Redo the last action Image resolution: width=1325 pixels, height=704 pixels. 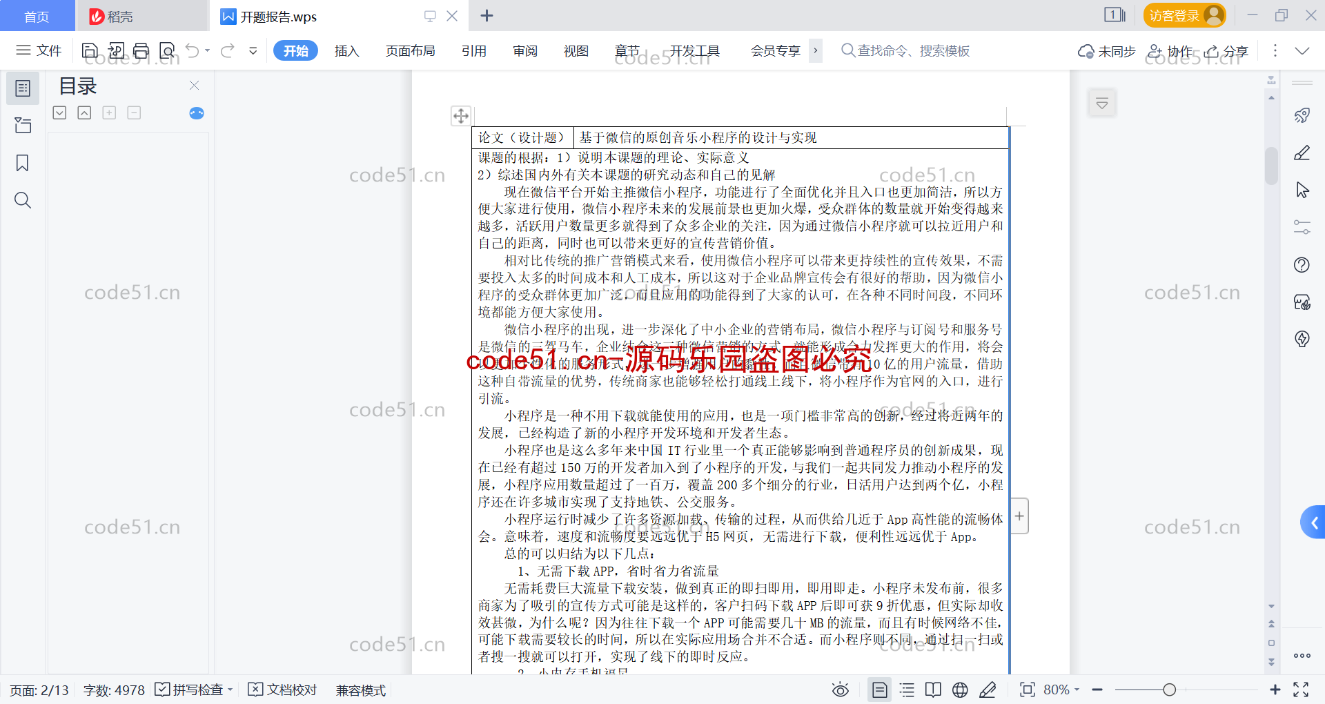pos(228,50)
